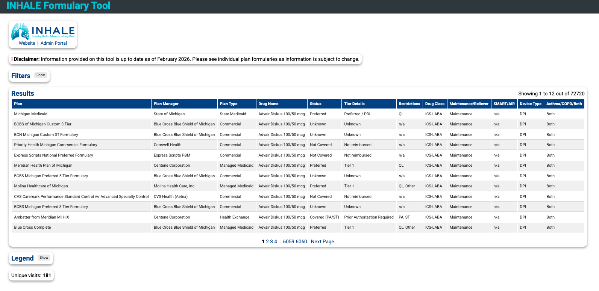Click the Asthma/COPD/Both column header

pos(564,104)
